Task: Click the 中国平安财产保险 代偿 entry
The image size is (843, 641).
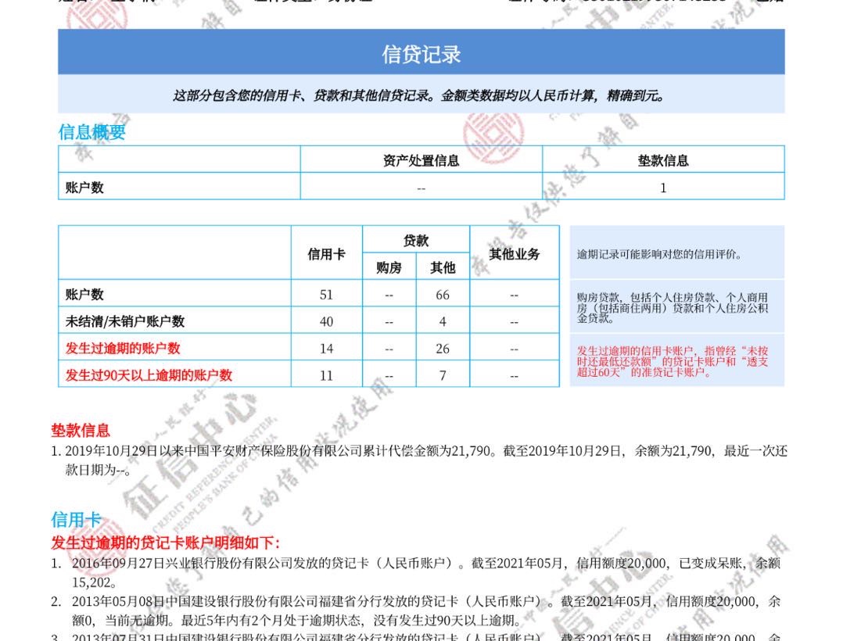Action: [419, 460]
